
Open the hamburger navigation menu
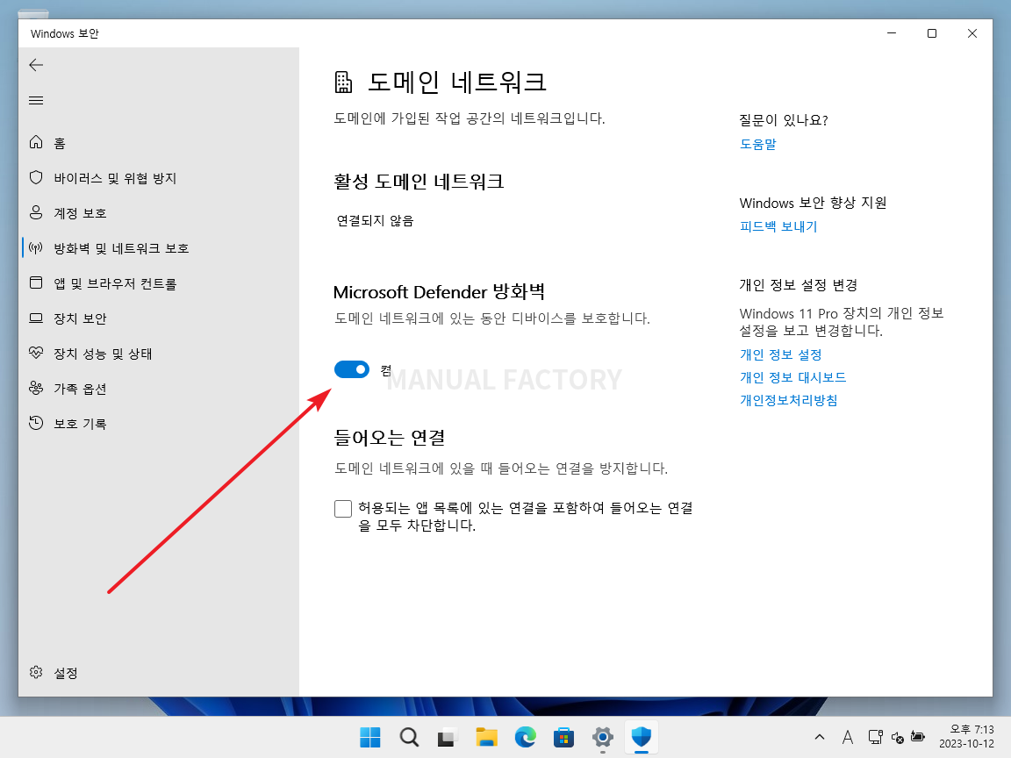point(36,101)
